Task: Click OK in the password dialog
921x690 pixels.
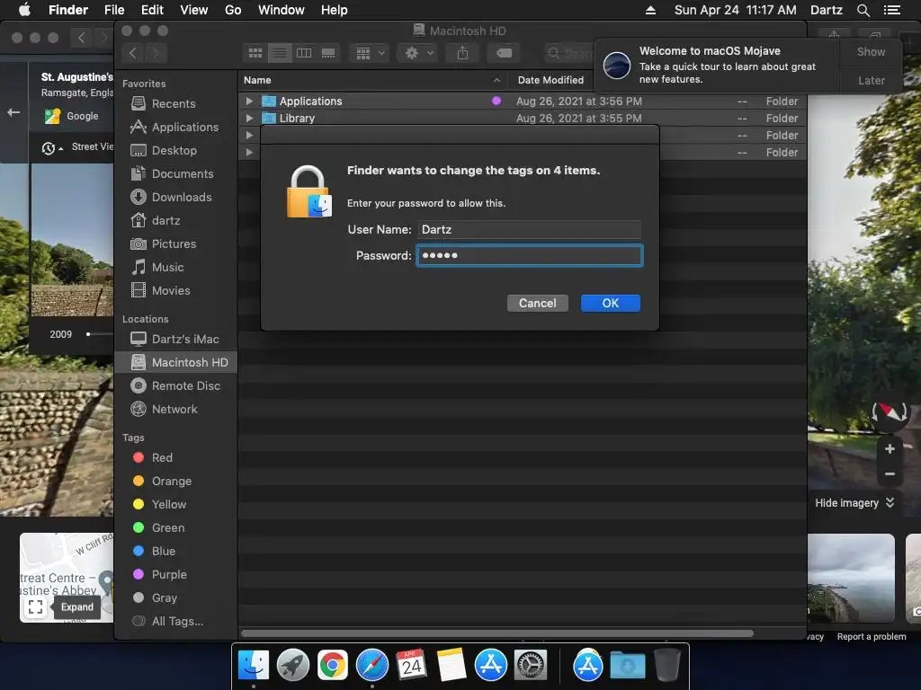Action: click(611, 304)
